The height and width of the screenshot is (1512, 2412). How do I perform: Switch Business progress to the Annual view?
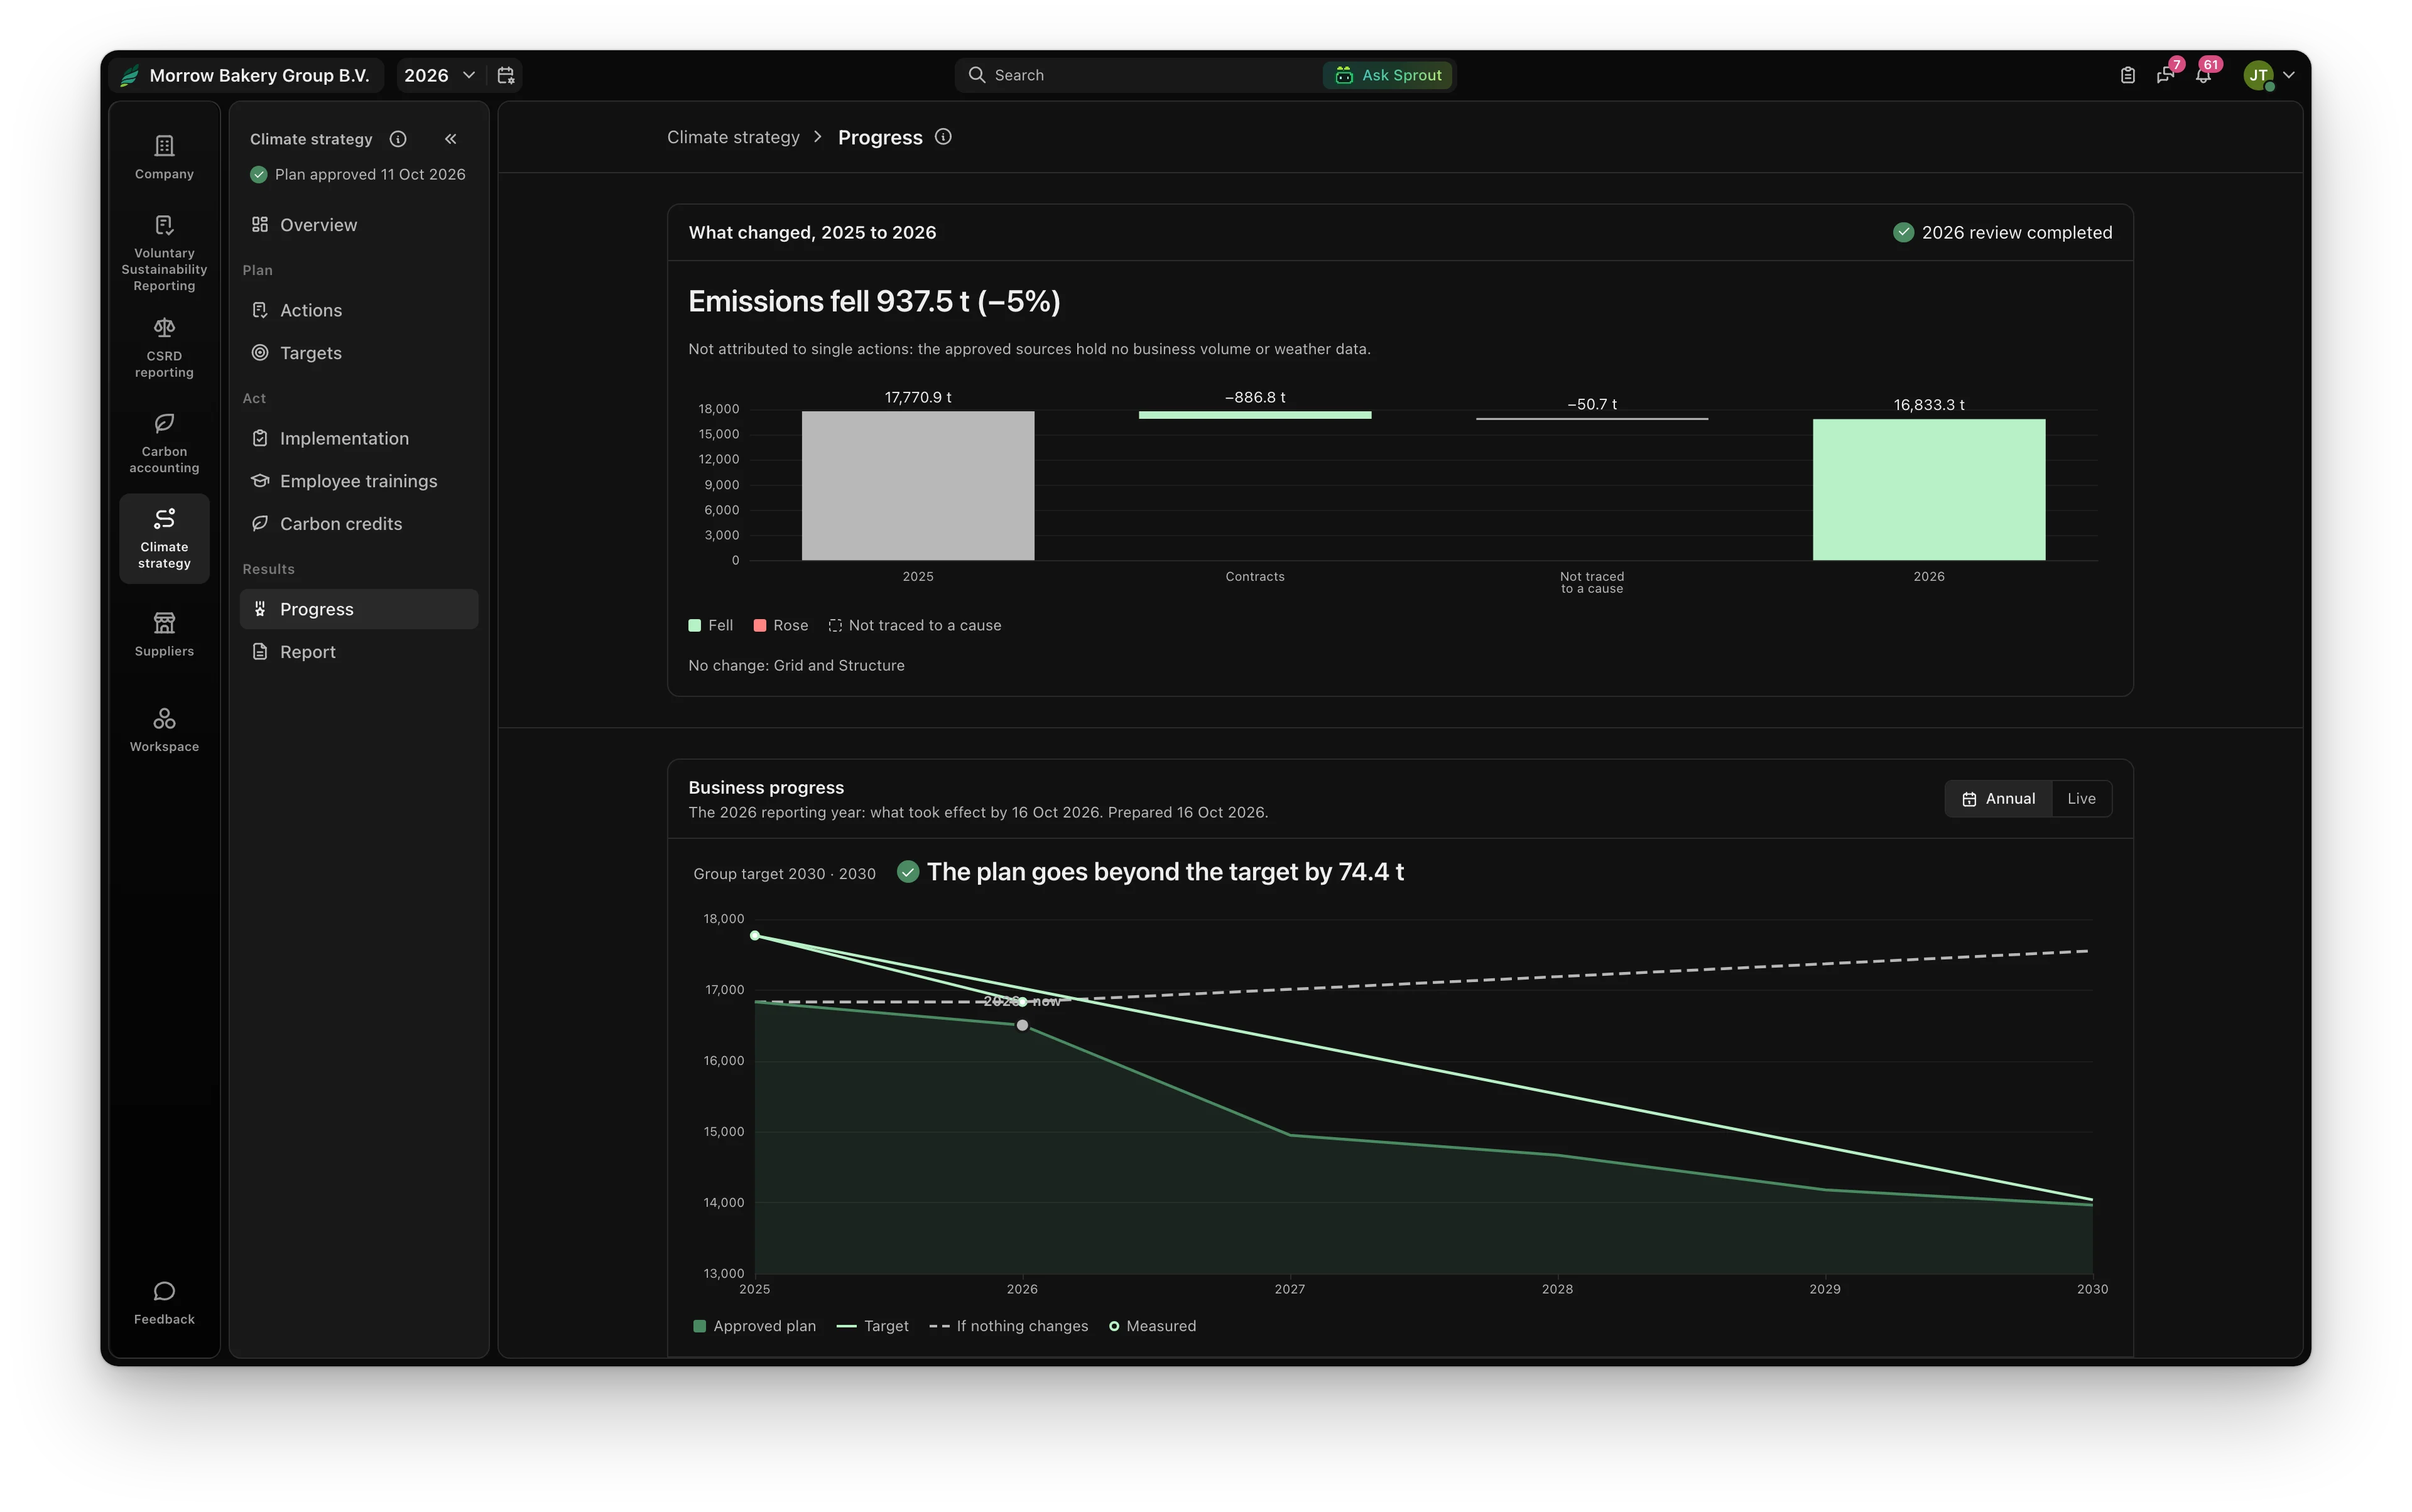[1998, 799]
